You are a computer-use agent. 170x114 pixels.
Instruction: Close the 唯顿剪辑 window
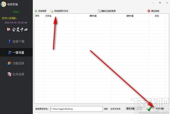(167, 3)
